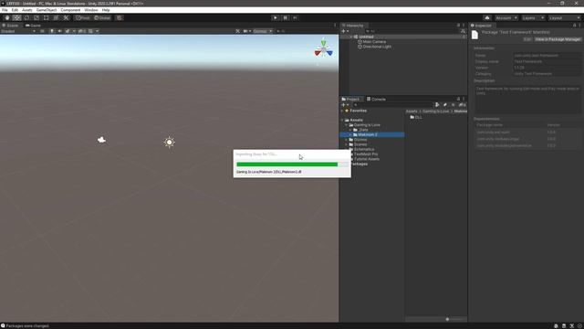Click the scene camera settings icon
This screenshot has width=584, height=329.
tap(245, 31)
